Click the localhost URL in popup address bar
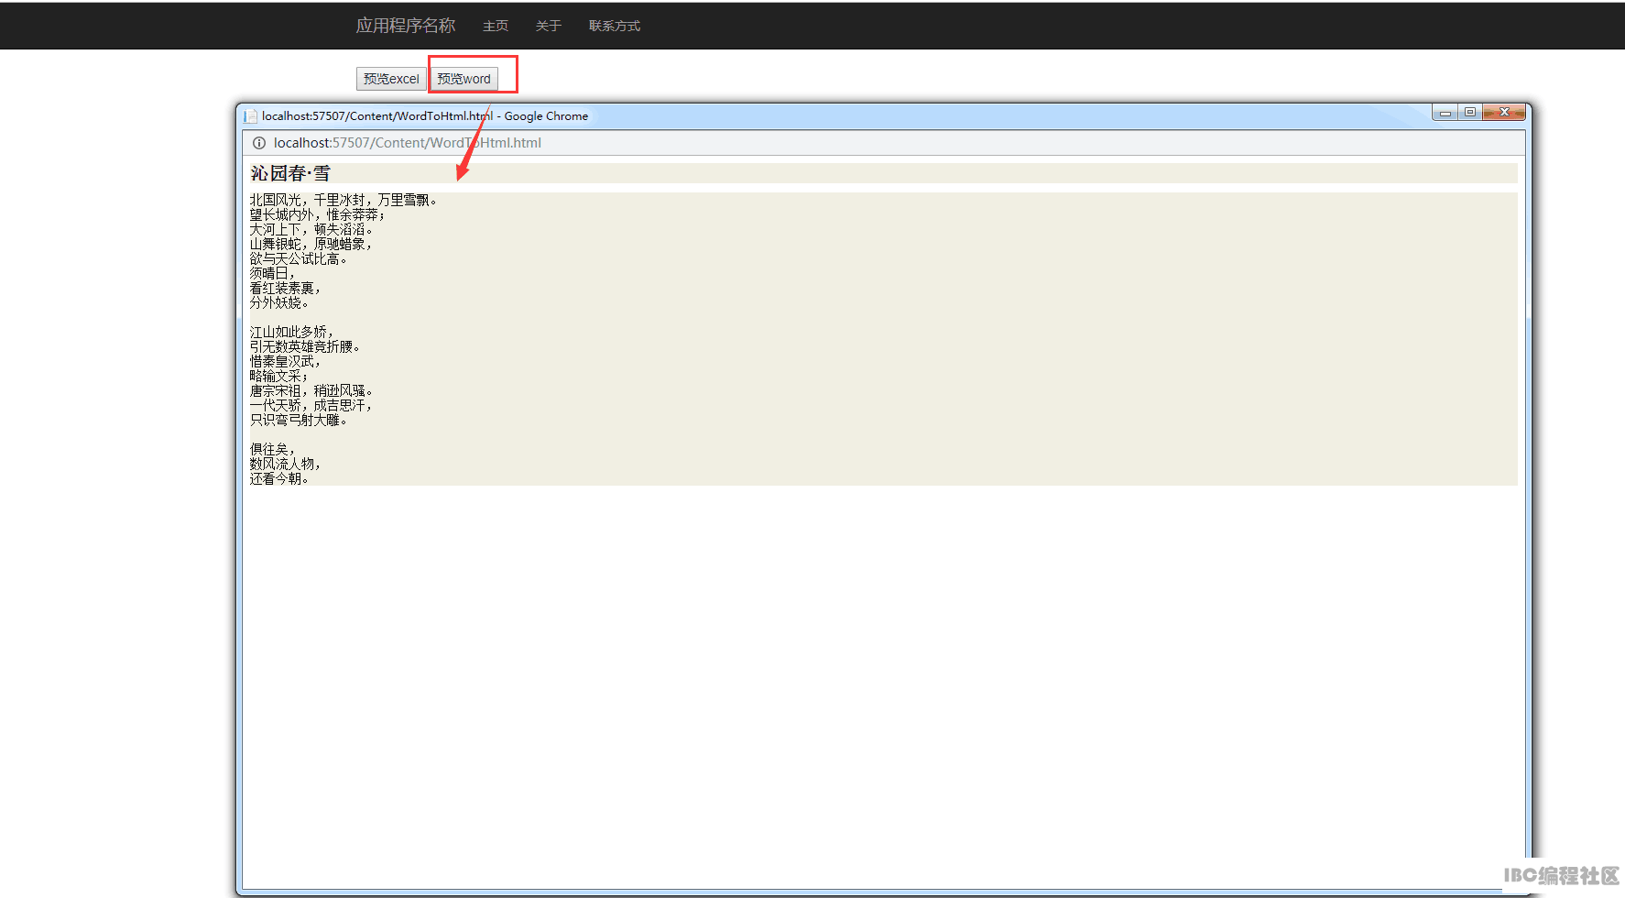The image size is (1625, 898). click(x=407, y=143)
